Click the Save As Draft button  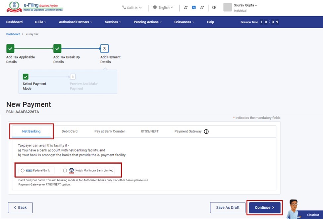coord(228,208)
